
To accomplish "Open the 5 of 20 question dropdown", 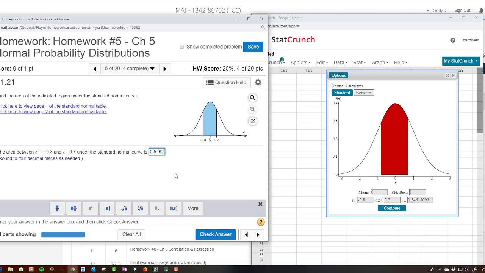I will [x=130, y=69].
